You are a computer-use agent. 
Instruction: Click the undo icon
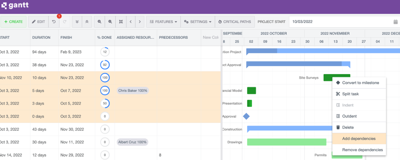click(54, 22)
